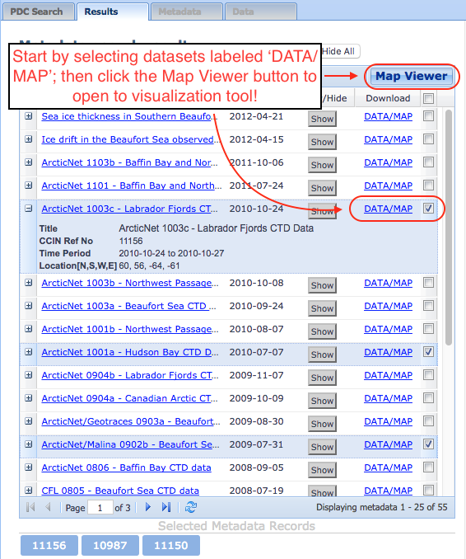Show the ArcticNet 1001a Hudson Bay dataset
Screen dimensions: 466x559
322,355
